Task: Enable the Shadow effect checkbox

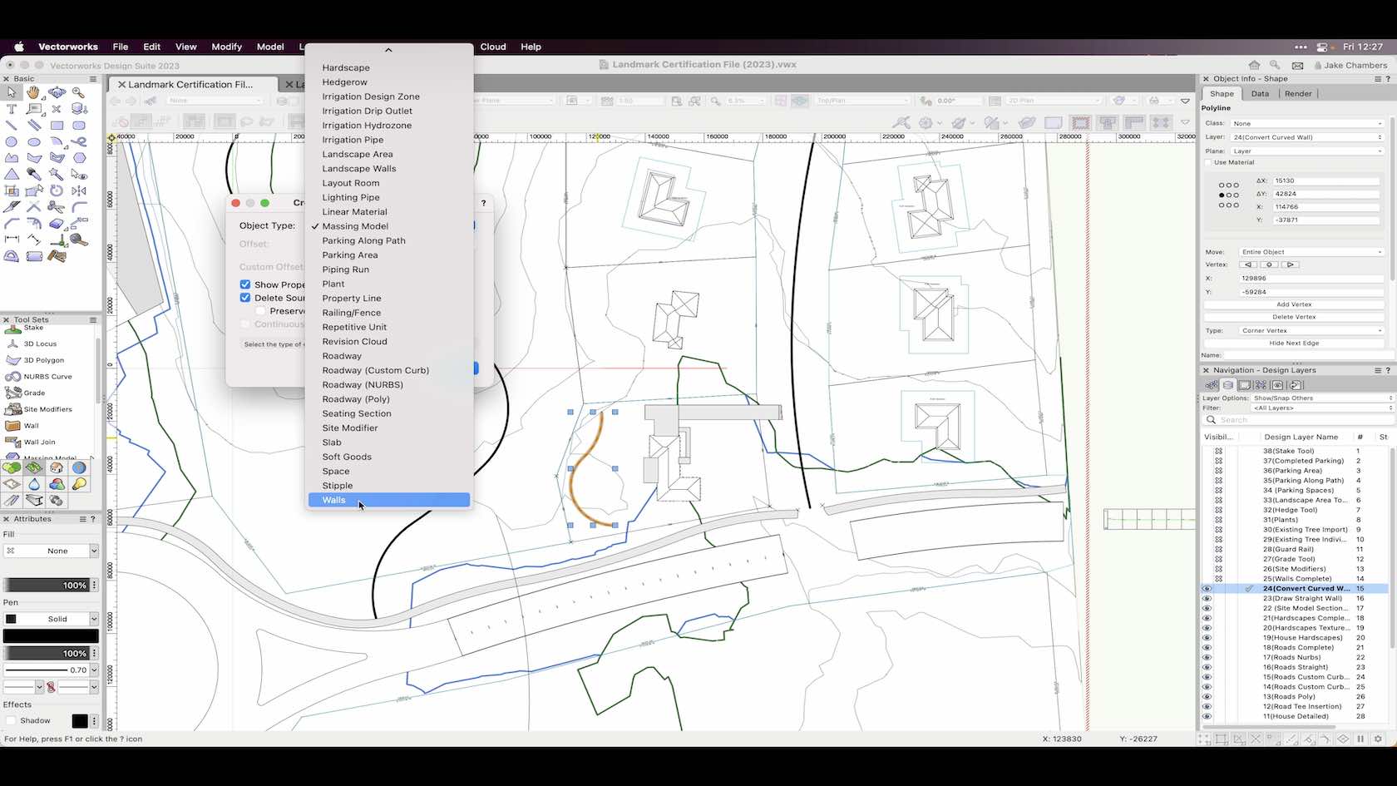Action: pyautogui.click(x=11, y=721)
